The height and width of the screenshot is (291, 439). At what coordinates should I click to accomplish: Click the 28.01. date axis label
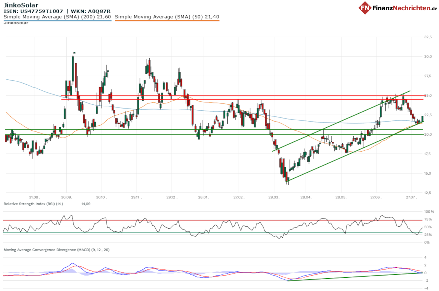point(204,197)
